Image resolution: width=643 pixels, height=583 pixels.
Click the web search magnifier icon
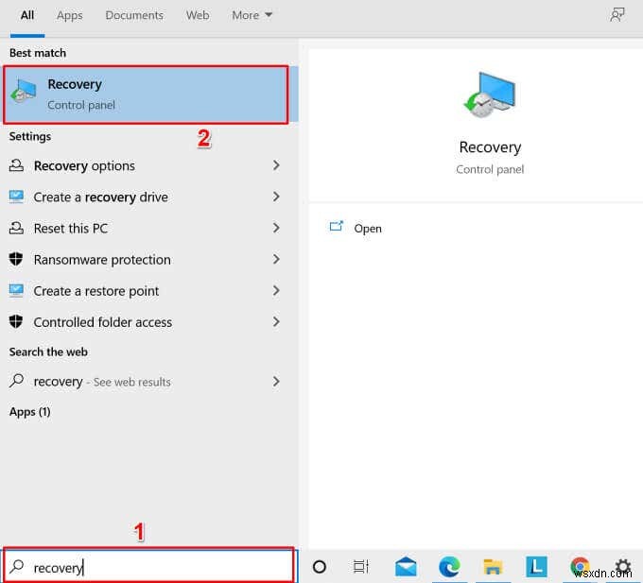click(x=16, y=381)
